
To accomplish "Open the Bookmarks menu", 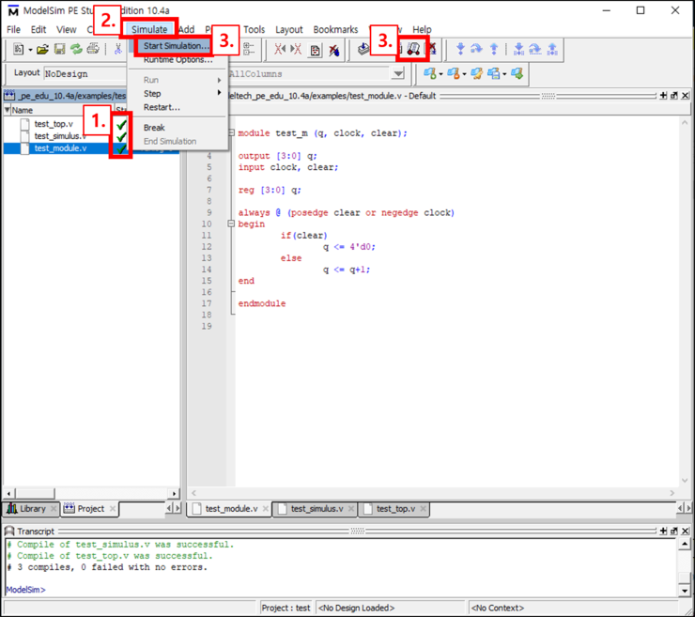I will [x=335, y=29].
